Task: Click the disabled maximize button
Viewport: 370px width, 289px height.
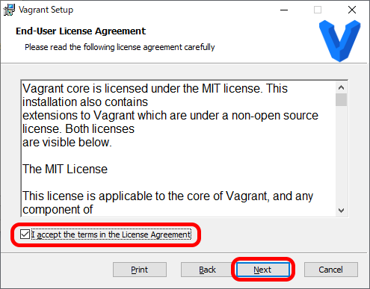Action: [318, 10]
